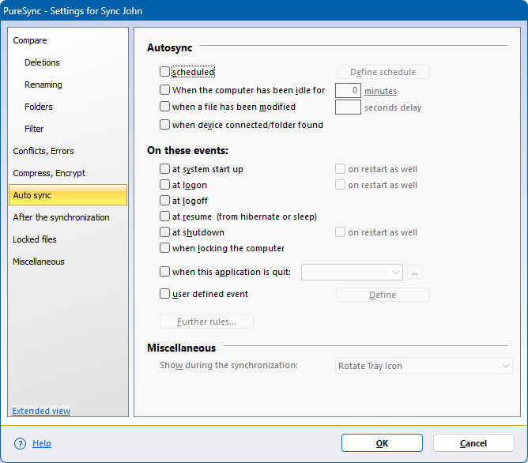Enable sync 'at logoff'

pos(164,200)
